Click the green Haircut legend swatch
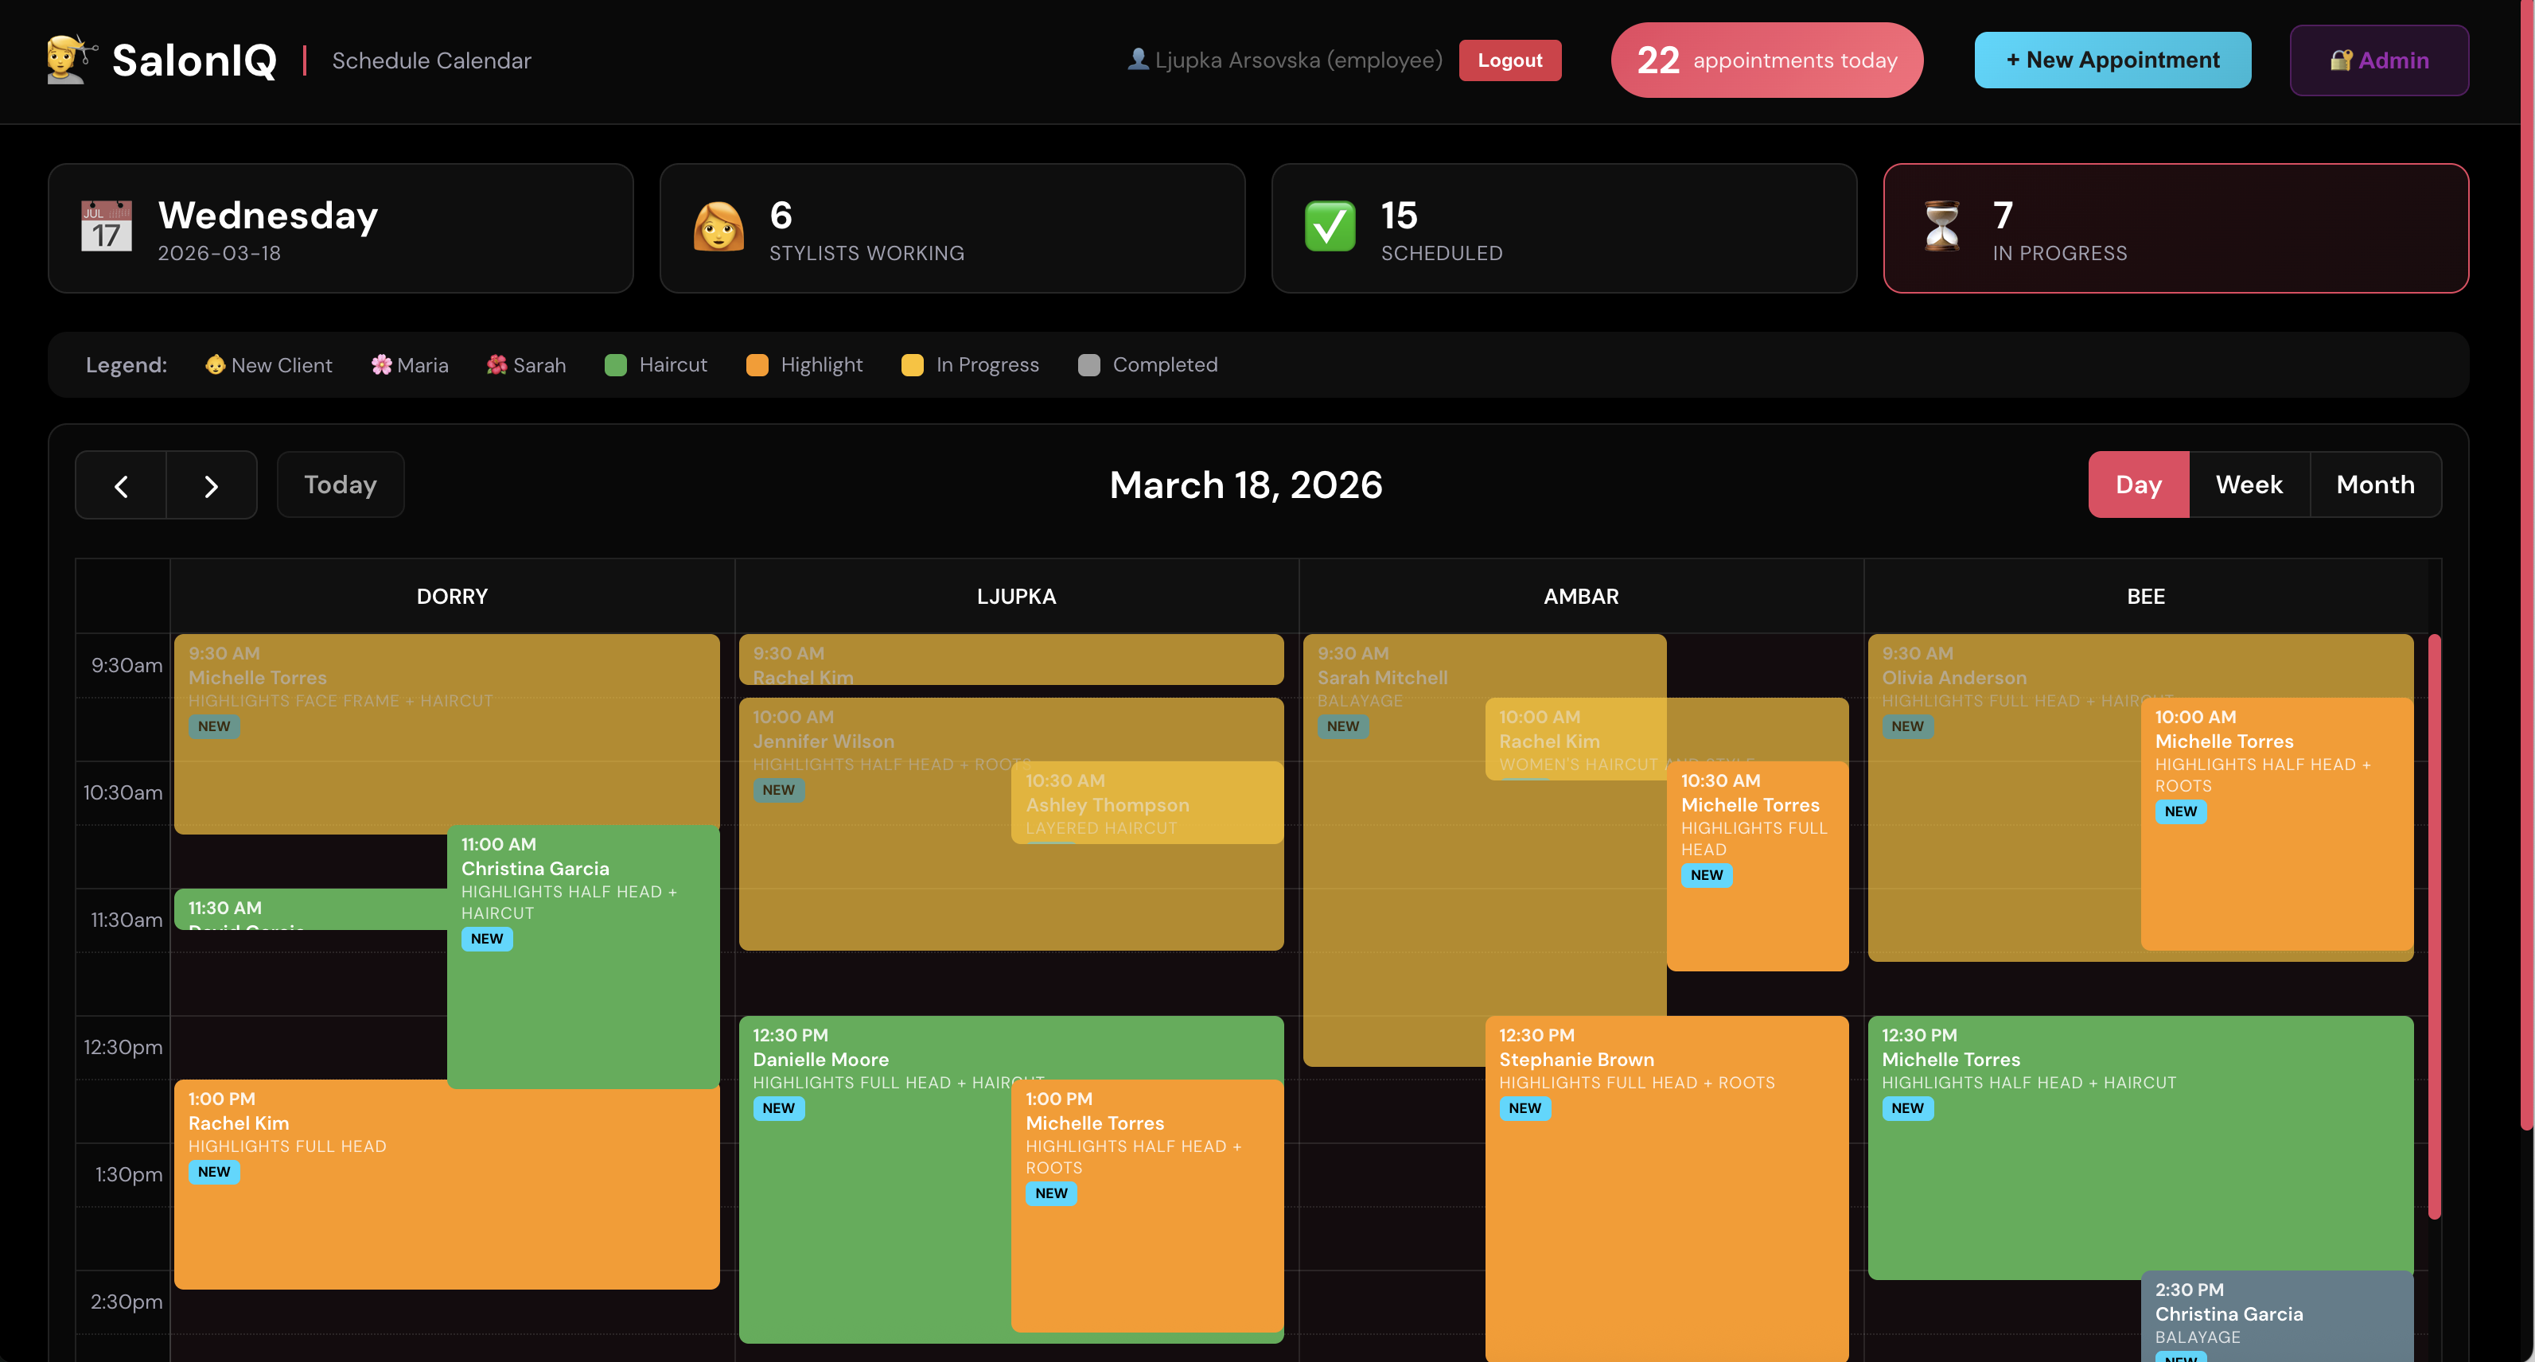 point(615,365)
